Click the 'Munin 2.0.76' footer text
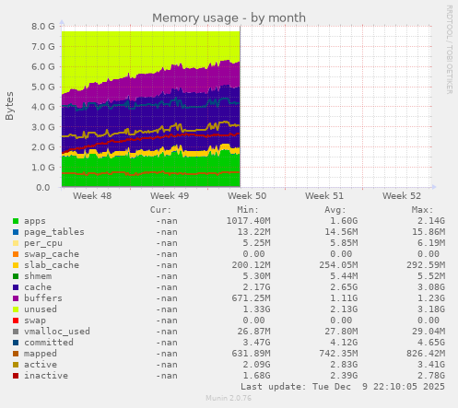 click(229, 398)
